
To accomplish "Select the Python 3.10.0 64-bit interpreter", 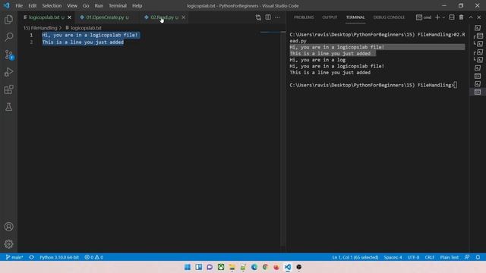I will tap(59, 257).
